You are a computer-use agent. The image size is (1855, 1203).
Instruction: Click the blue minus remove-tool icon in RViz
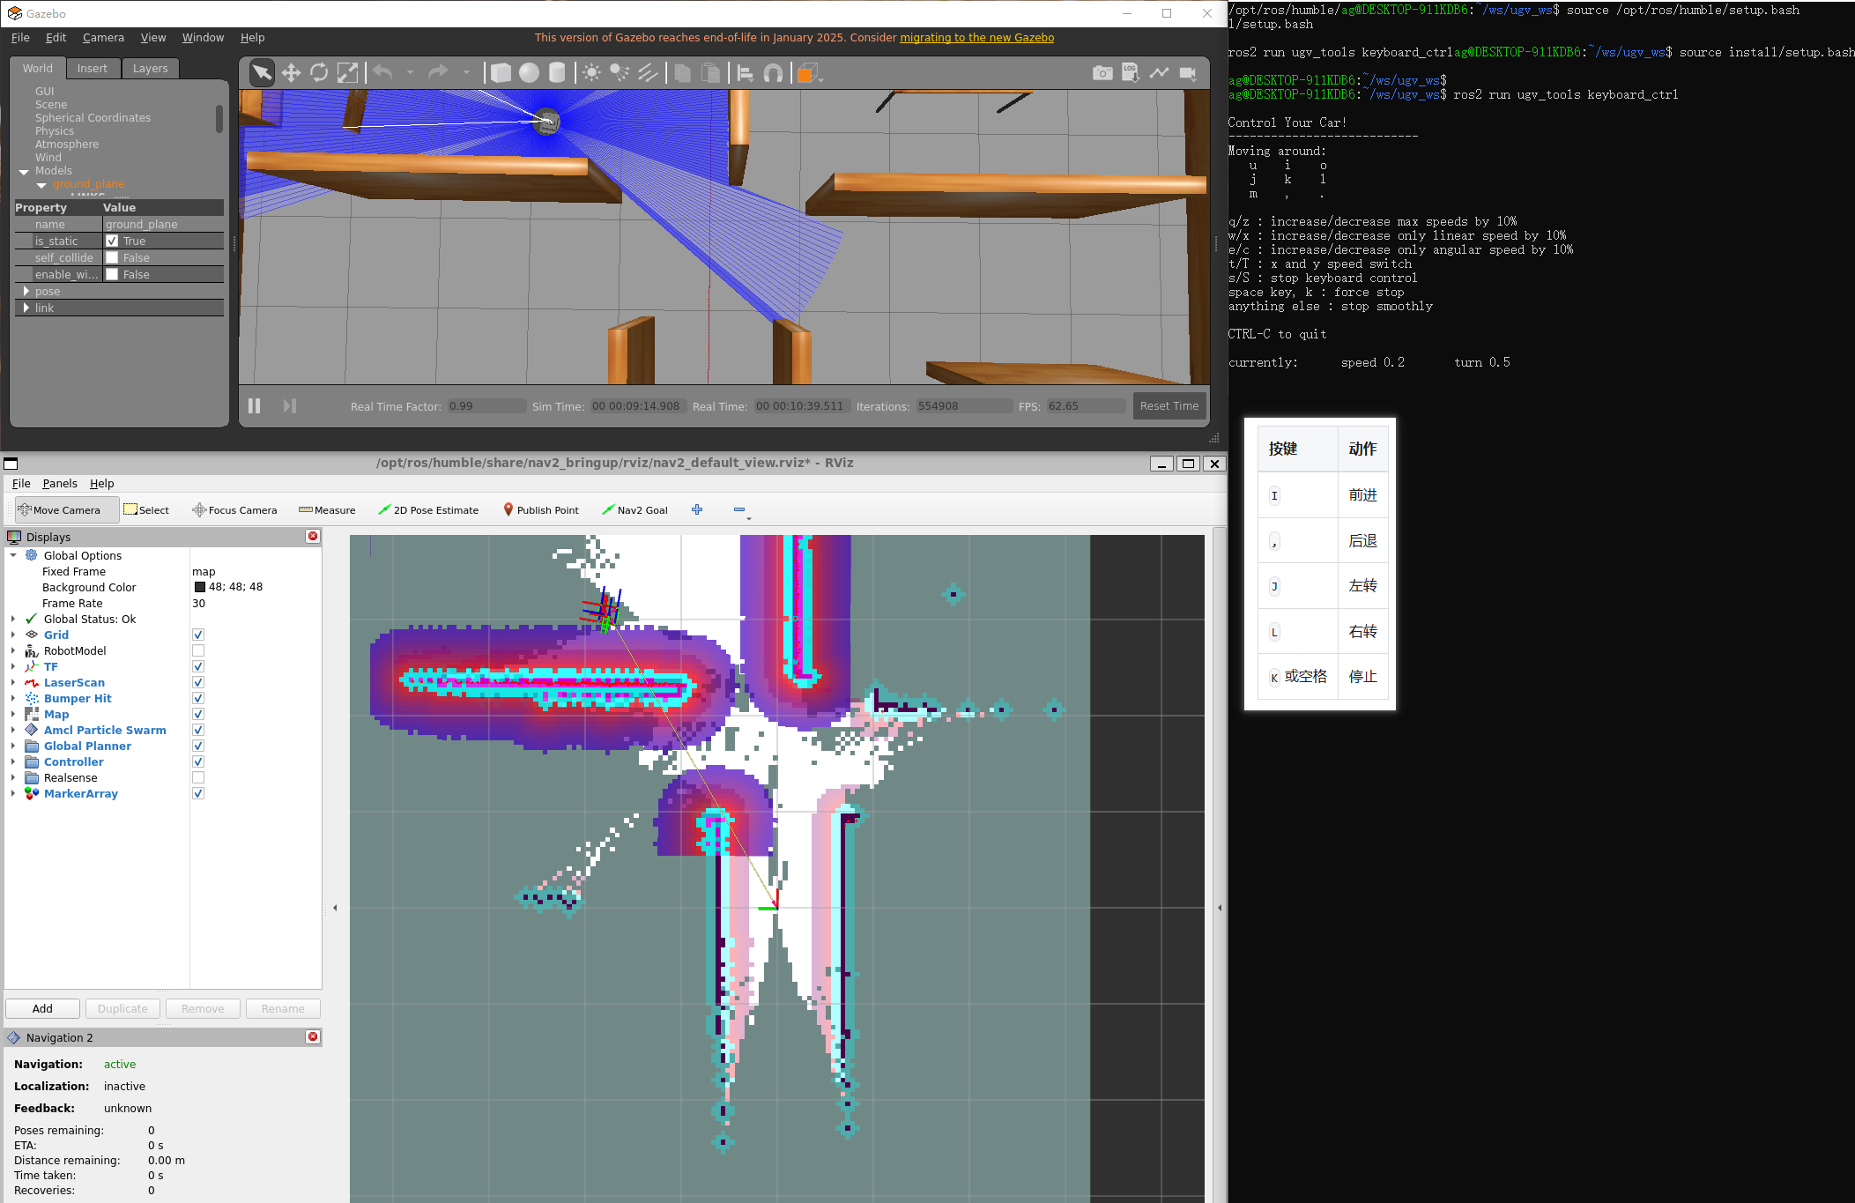pos(739,509)
